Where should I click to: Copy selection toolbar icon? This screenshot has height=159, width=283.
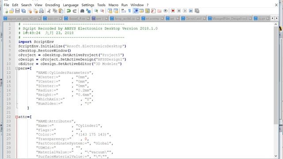tap(55, 11)
